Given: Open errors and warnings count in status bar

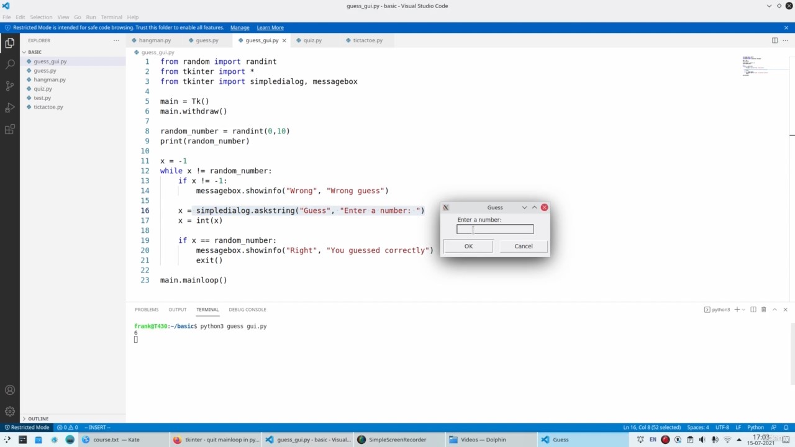Looking at the screenshot, I should pyautogui.click(x=67, y=427).
